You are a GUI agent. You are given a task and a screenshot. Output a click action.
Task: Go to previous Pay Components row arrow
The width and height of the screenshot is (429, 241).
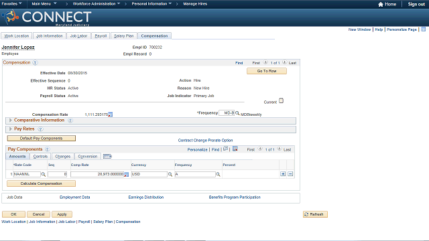click(x=260, y=149)
